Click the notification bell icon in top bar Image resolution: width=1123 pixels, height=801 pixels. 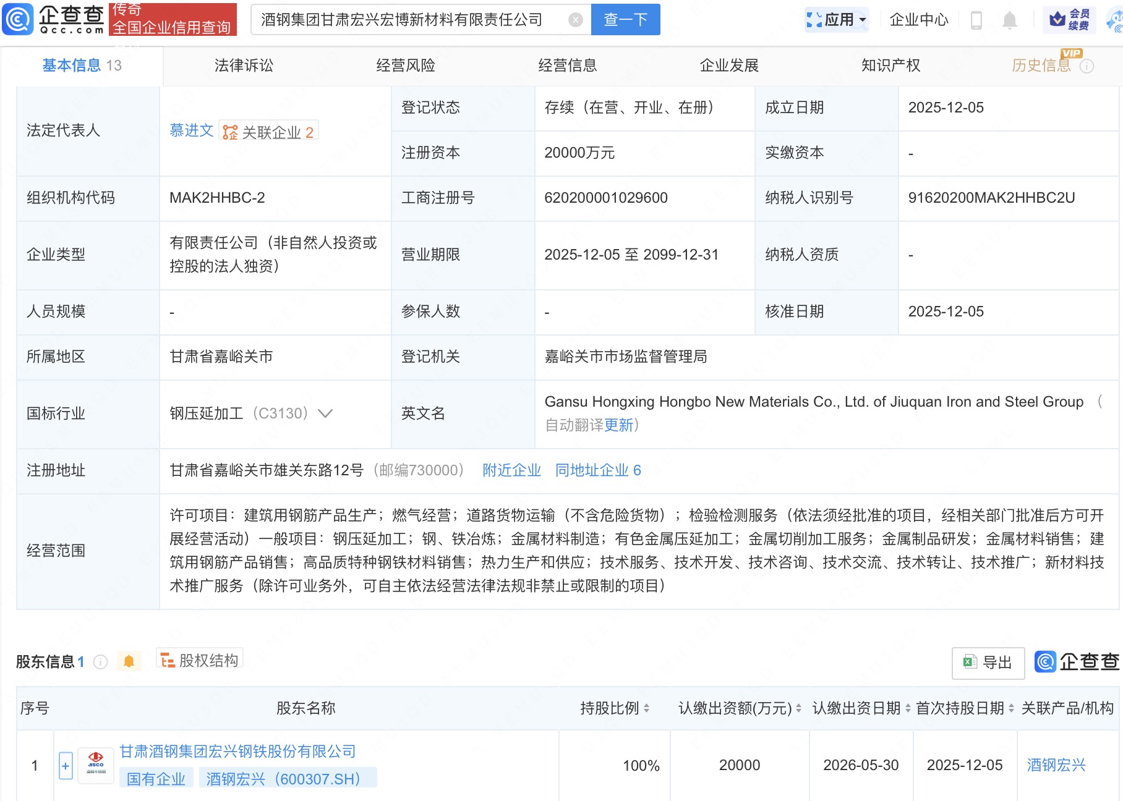coord(1010,19)
